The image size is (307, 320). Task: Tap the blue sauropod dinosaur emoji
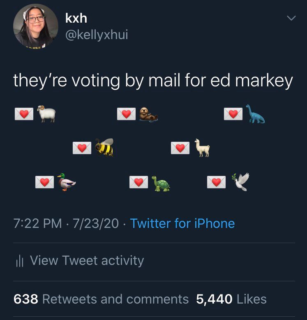(255, 114)
